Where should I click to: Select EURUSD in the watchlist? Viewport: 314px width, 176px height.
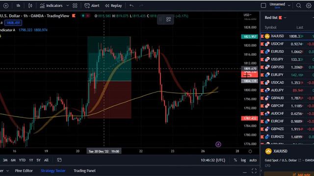point(288,52)
